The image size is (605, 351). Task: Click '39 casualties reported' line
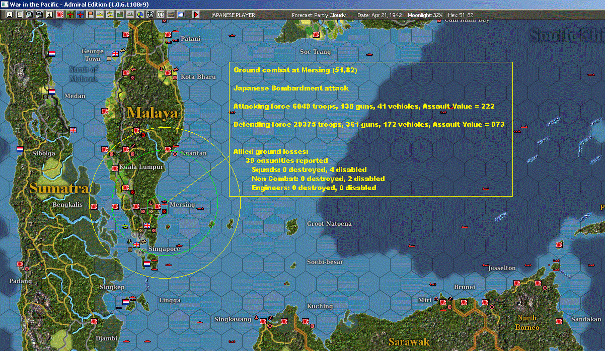[x=287, y=160]
